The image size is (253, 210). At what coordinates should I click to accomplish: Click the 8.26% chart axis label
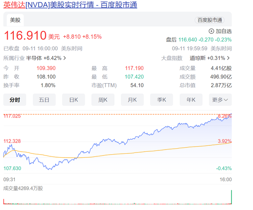click(x=225, y=116)
